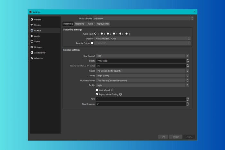Click the GPU value field
This screenshot has height=150, width=225.
coord(141,99)
